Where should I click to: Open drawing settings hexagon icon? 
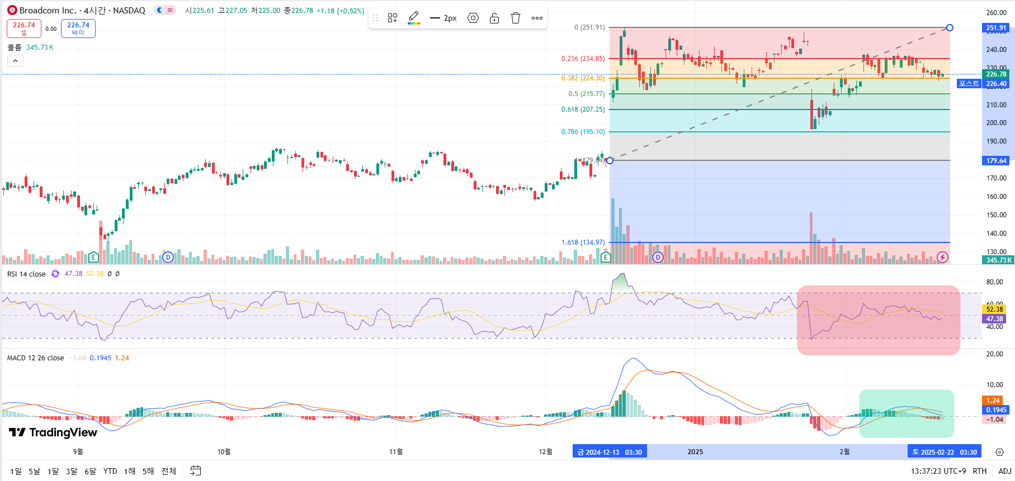[473, 18]
